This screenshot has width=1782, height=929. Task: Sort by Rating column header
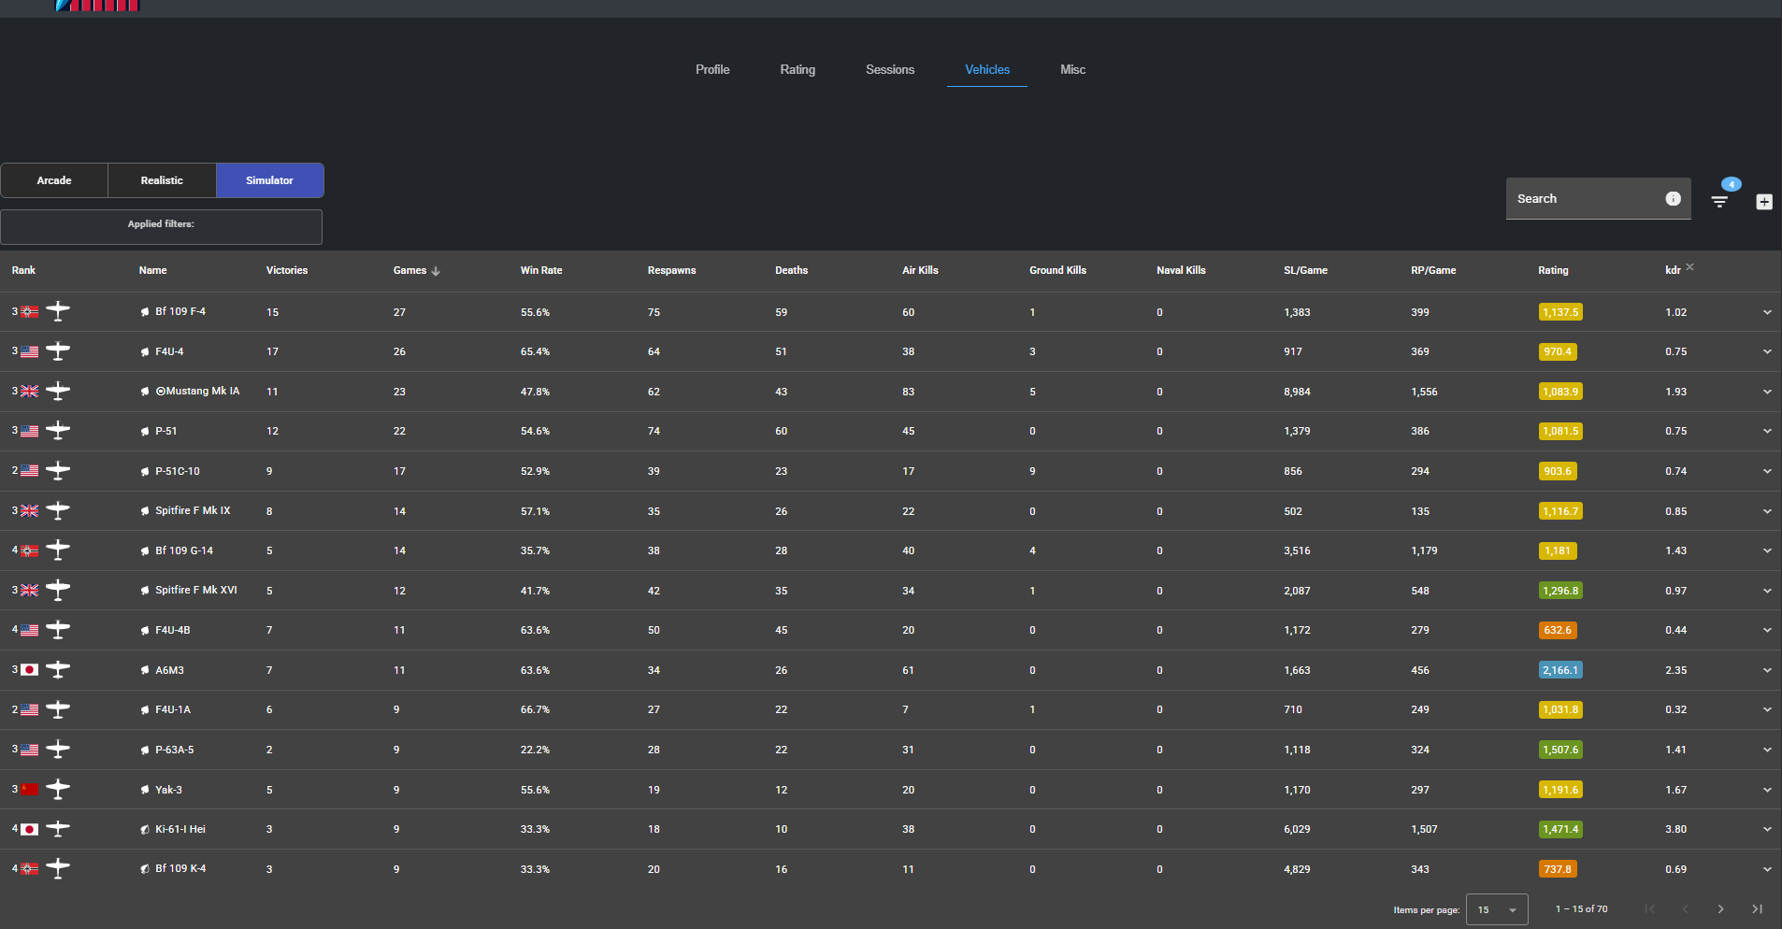click(x=1553, y=270)
